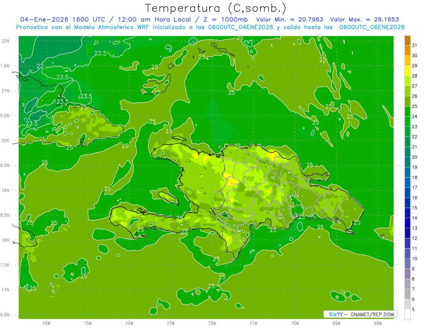Click the "11" legend scale label
424x328 pixels.
(x=415, y=249)
